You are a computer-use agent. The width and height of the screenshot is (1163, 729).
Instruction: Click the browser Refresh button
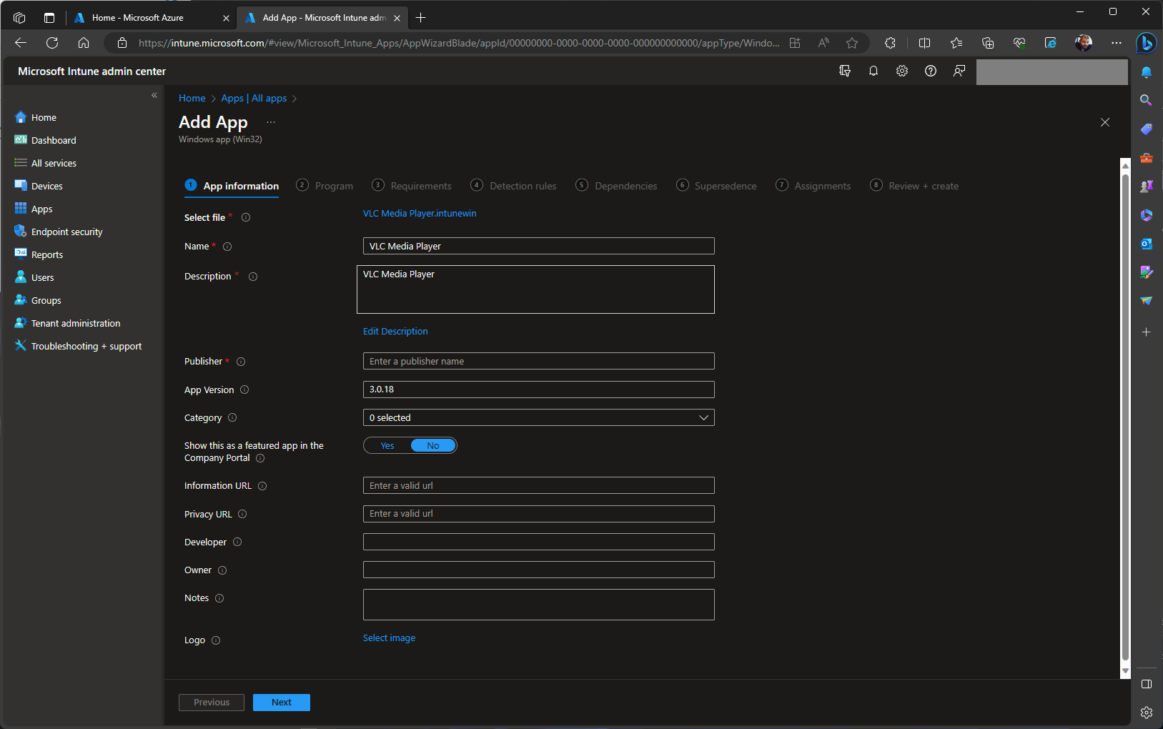(x=52, y=43)
